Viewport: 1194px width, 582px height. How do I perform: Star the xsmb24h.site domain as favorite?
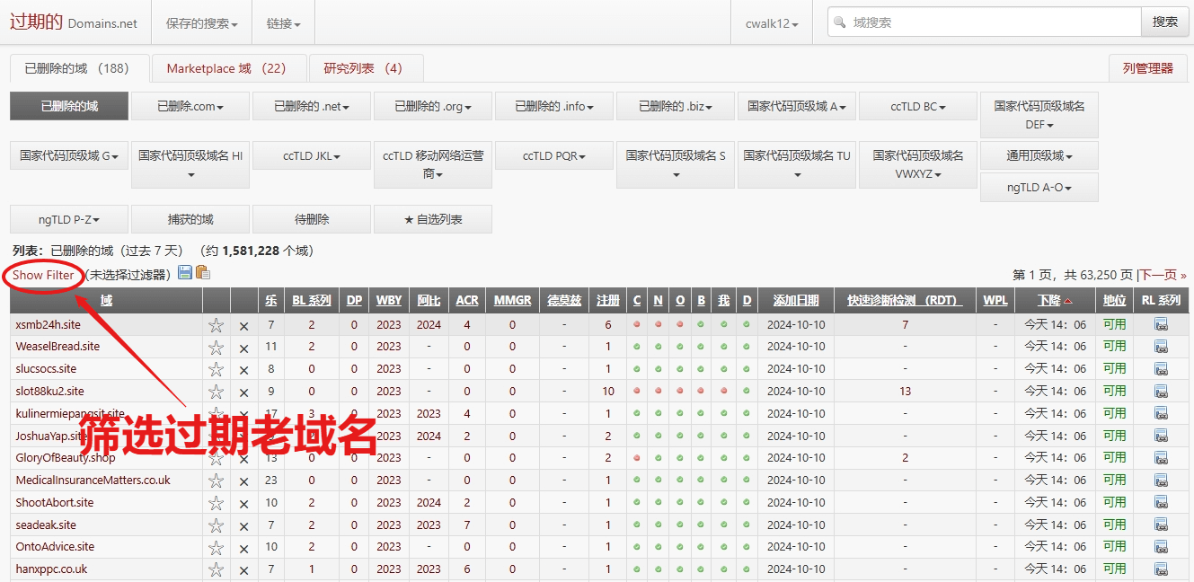[x=216, y=324]
